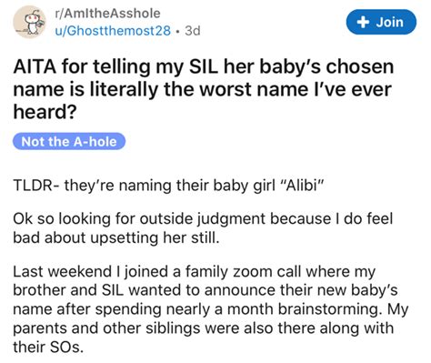Click the word "SIL" in the post title
431x363 pixels.
[x=204, y=67]
